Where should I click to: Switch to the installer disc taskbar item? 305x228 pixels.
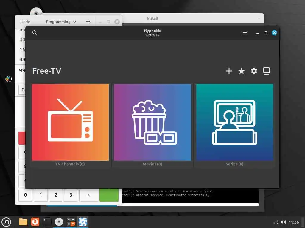click(x=59, y=222)
